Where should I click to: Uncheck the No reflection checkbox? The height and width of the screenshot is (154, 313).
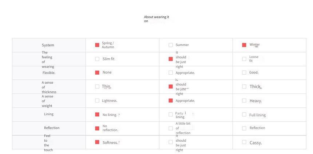tap(97, 129)
